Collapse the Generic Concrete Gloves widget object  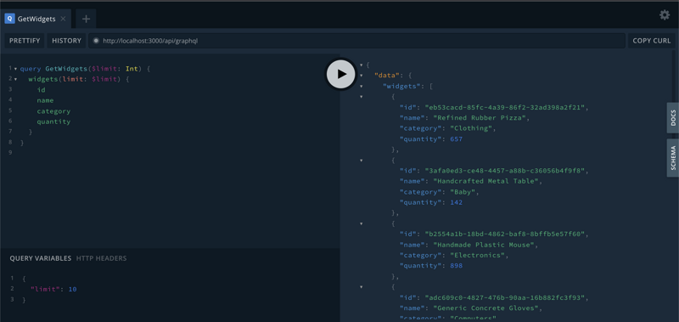click(362, 287)
